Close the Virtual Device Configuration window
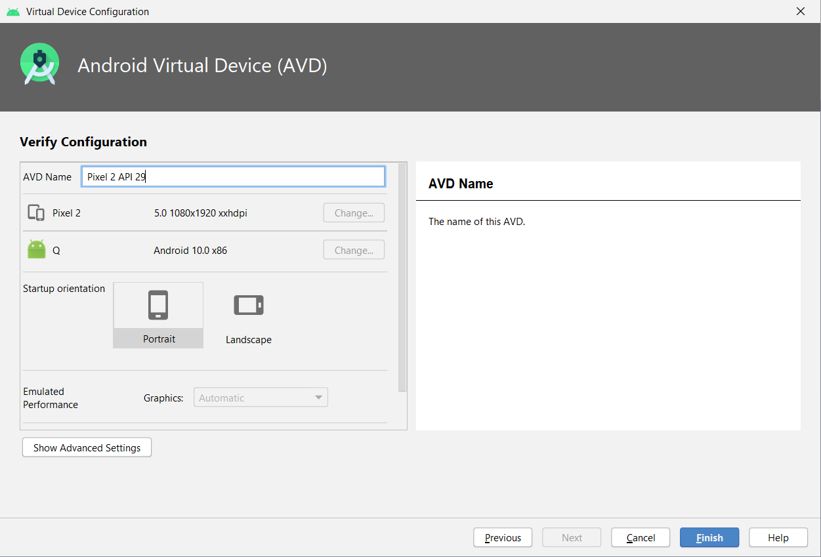 (x=800, y=11)
